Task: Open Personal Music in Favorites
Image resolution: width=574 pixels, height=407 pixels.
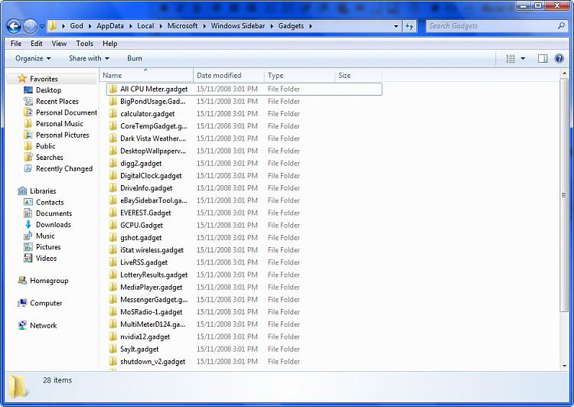Action: click(59, 124)
